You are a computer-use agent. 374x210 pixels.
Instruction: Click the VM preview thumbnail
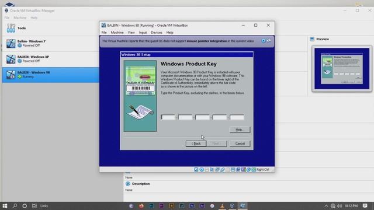tap(342, 69)
